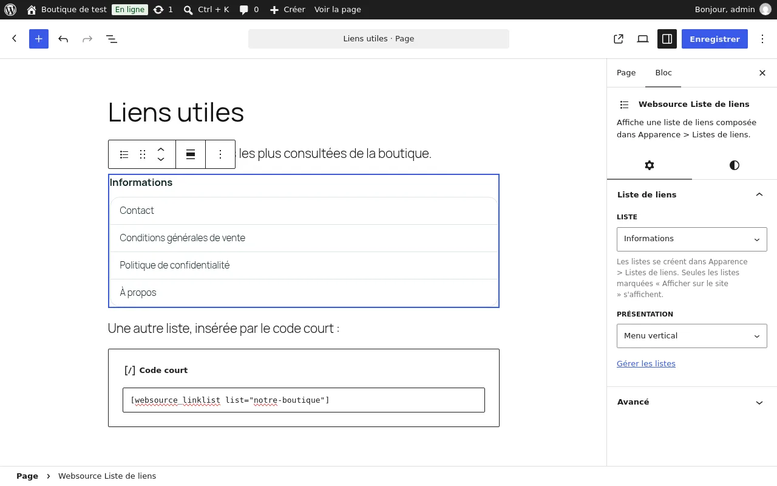
Task: Open the device preview options
Action: coord(643,39)
